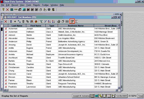
Task: Click the 12/26/2001 date field
Action: (121, 96)
